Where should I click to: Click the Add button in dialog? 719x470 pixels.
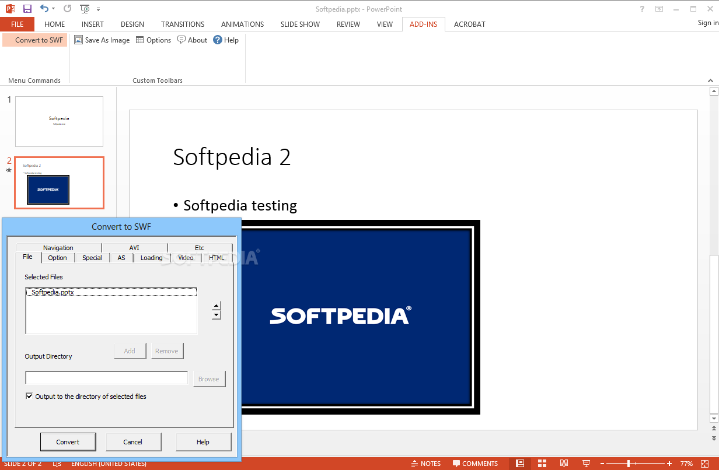[x=130, y=351]
